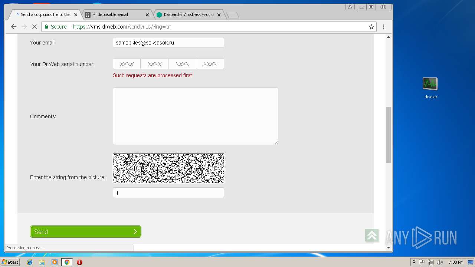Click inside the Comments text area

coord(195,116)
